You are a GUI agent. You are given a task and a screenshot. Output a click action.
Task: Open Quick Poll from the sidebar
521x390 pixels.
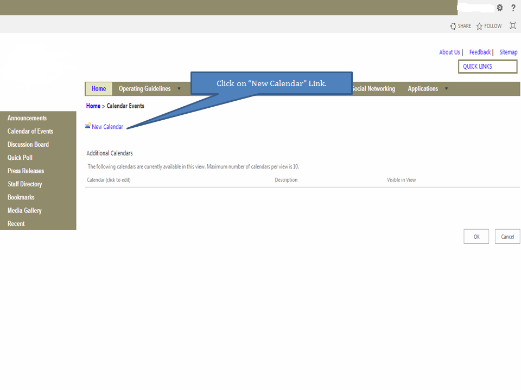(x=20, y=157)
